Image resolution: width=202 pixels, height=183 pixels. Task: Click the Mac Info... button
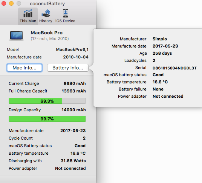point(24,68)
